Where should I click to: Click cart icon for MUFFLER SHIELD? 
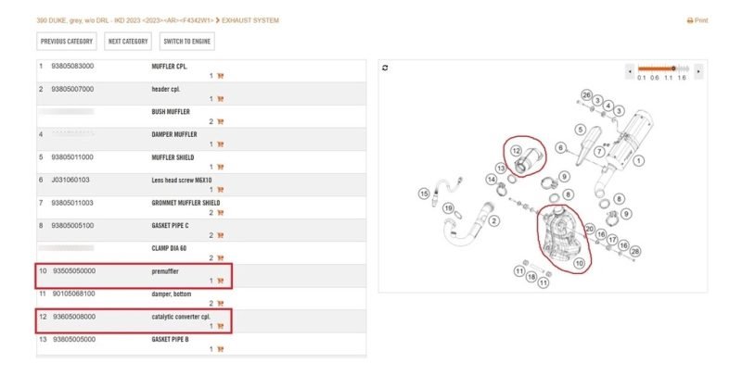221,167
